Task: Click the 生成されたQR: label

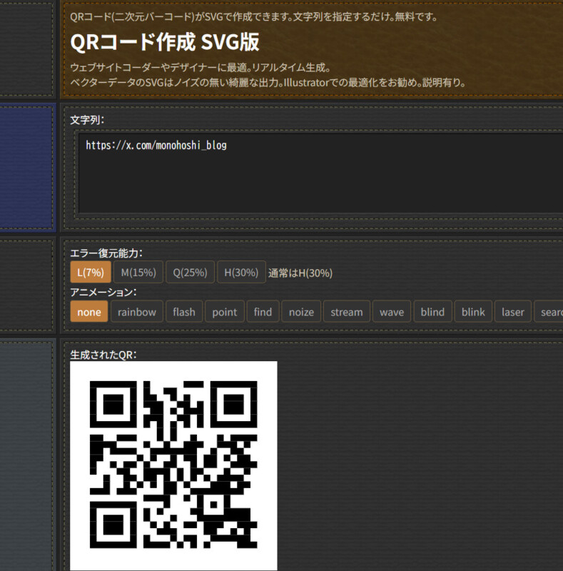Action: click(x=103, y=355)
